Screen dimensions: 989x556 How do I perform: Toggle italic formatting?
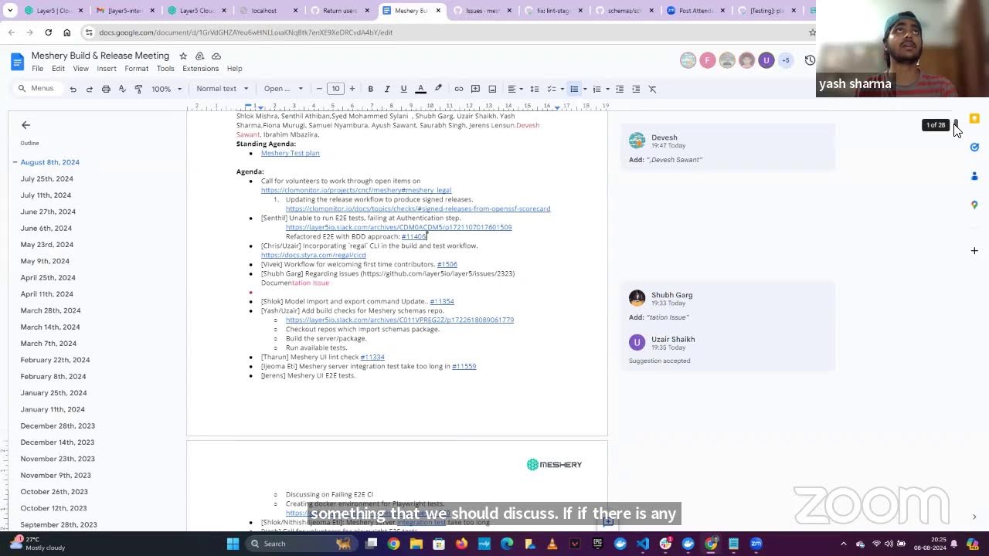click(387, 89)
